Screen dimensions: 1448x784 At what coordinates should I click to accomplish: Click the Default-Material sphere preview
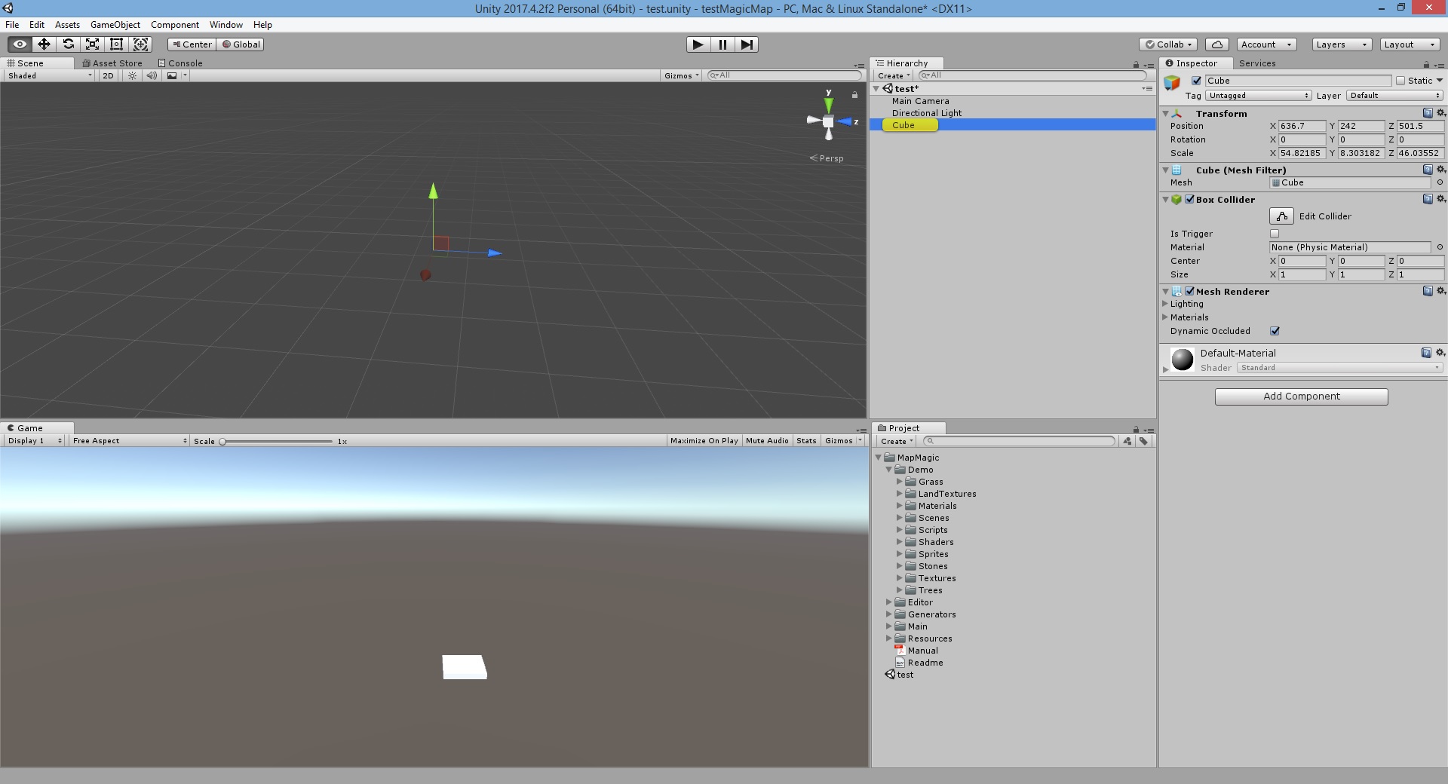tap(1182, 360)
